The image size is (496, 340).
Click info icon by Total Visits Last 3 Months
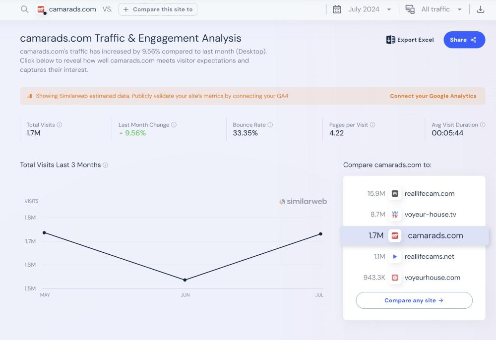tap(105, 165)
